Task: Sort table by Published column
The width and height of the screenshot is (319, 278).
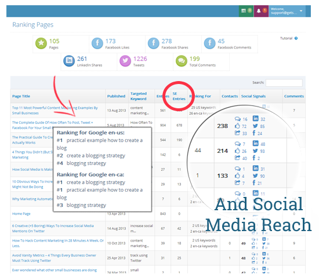Action: 116,96
